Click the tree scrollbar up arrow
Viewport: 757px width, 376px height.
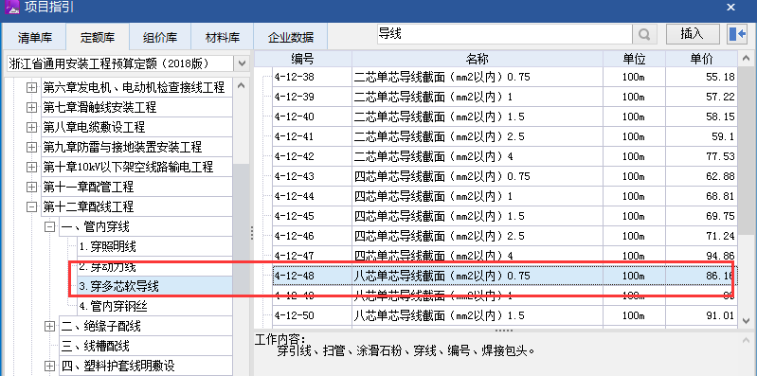pos(242,86)
